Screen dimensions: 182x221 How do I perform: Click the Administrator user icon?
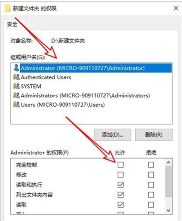coord(16,68)
